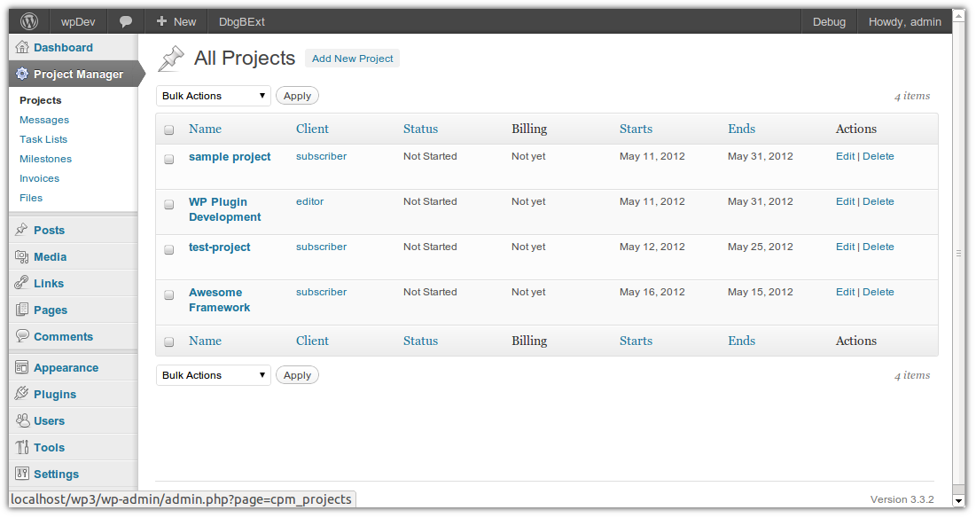
Task: Sort by Starts in the header row
Action: tap(636, 129)
